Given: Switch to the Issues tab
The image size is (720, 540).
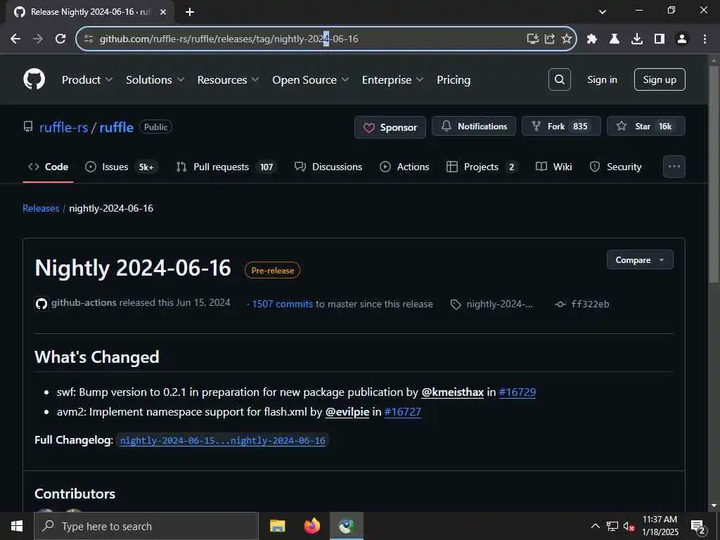Looking at the screenshot, I should coord(122,167).
